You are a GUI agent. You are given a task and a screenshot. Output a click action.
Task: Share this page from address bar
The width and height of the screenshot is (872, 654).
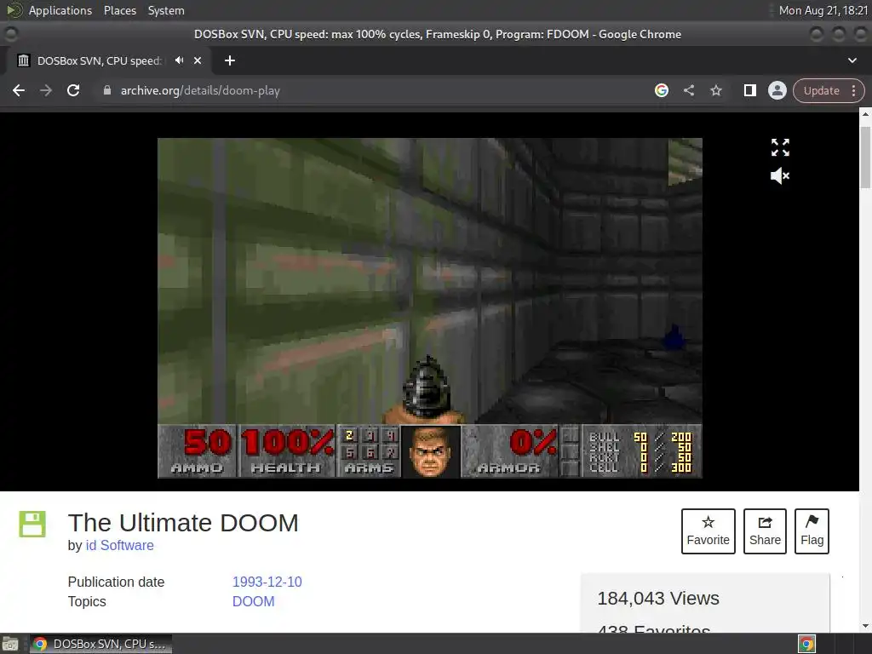(x=689, y=90)
